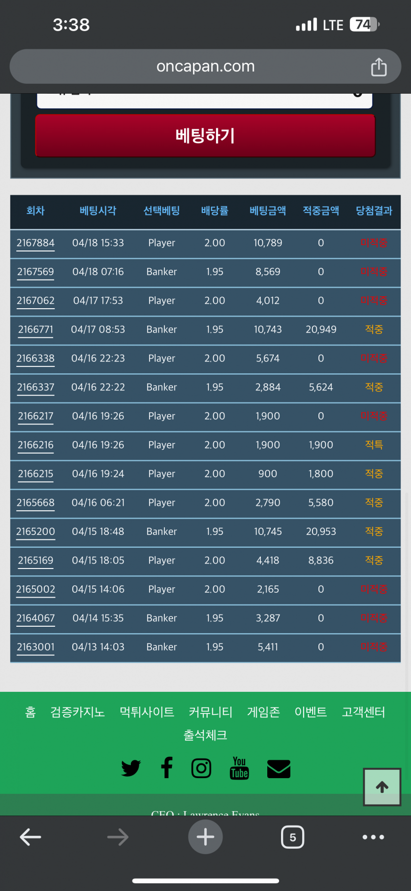
Task: Open the Twitter social link
Action: point(130,768)
